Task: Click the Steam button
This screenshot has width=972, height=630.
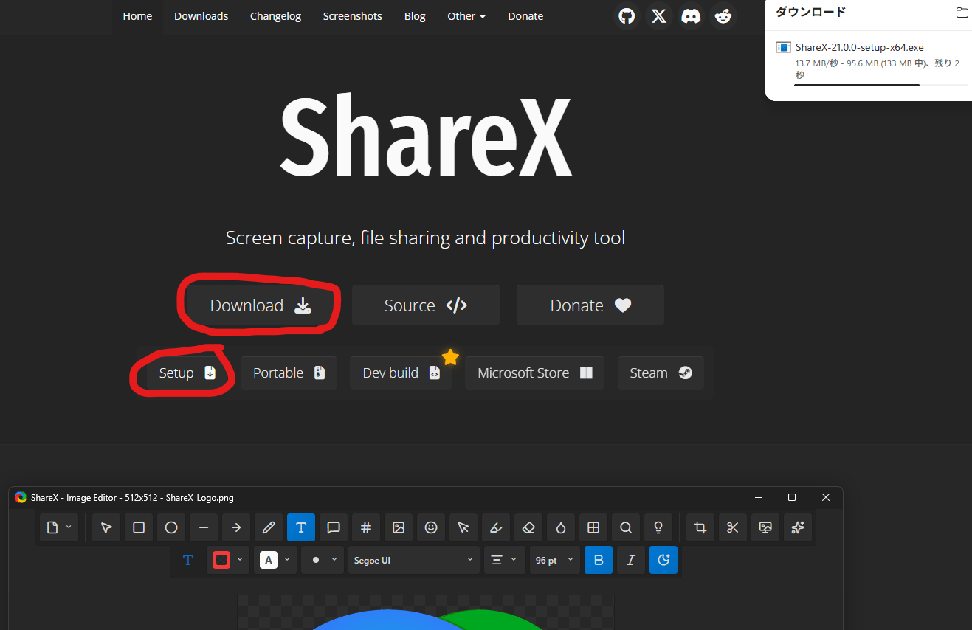Action: 661,373
